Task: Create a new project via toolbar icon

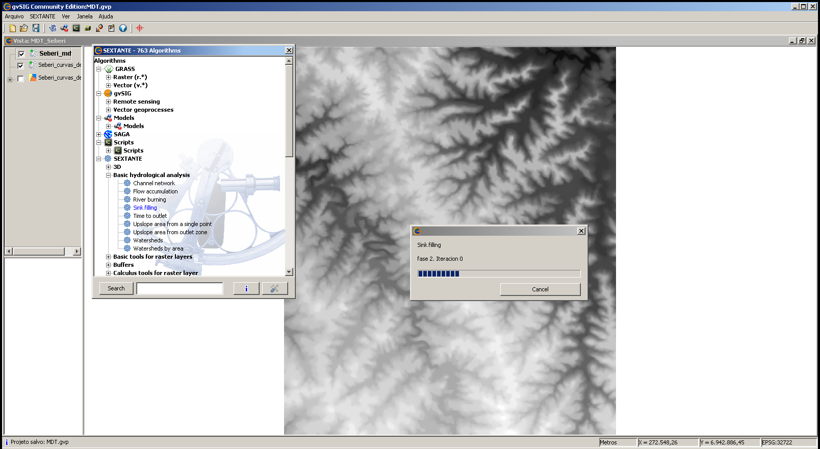Action: point(12,28)
